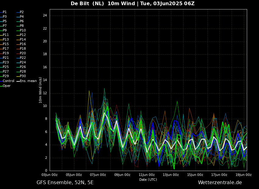Click the Date (UTC) axis title
Image resolution: width=259 pixels, height=189 pixels.
(x=148, y=180)
